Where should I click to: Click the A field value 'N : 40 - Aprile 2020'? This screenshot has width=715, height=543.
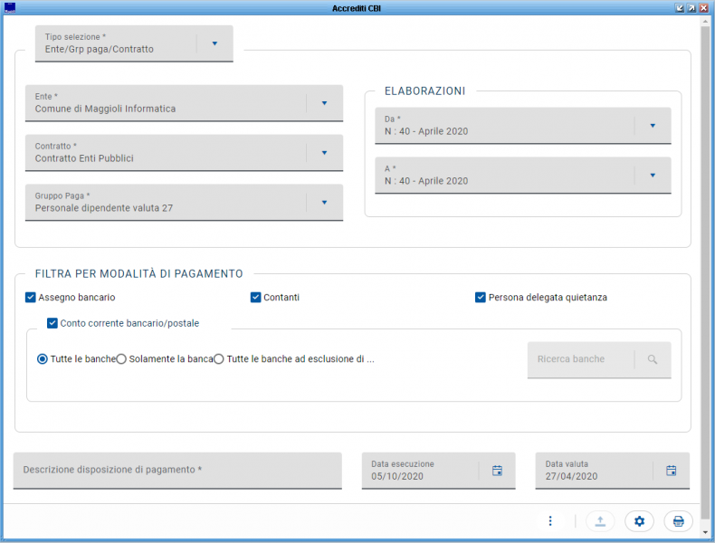tap(426, 181)
